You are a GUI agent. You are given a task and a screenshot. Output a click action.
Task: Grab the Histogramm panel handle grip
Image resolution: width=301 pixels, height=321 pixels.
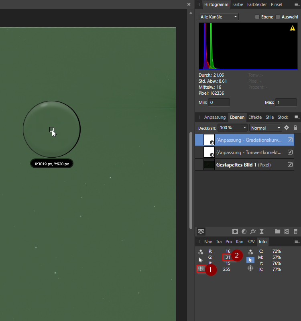point(198,4)
